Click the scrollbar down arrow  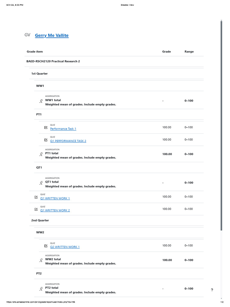click(221, 299)
